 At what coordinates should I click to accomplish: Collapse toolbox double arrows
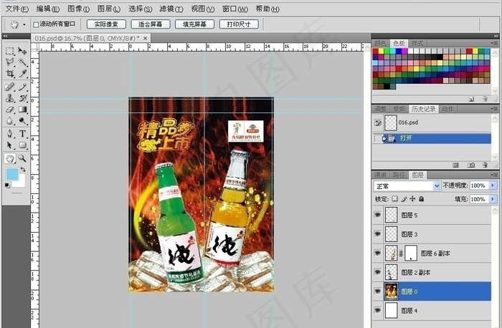tap(5, 36)
